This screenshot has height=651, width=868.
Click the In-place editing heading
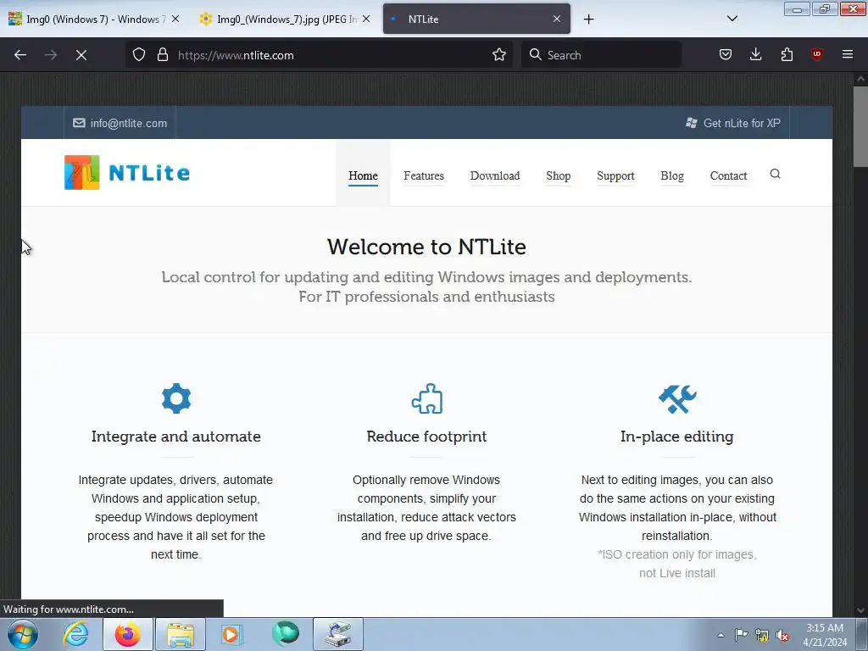[677, 437]
